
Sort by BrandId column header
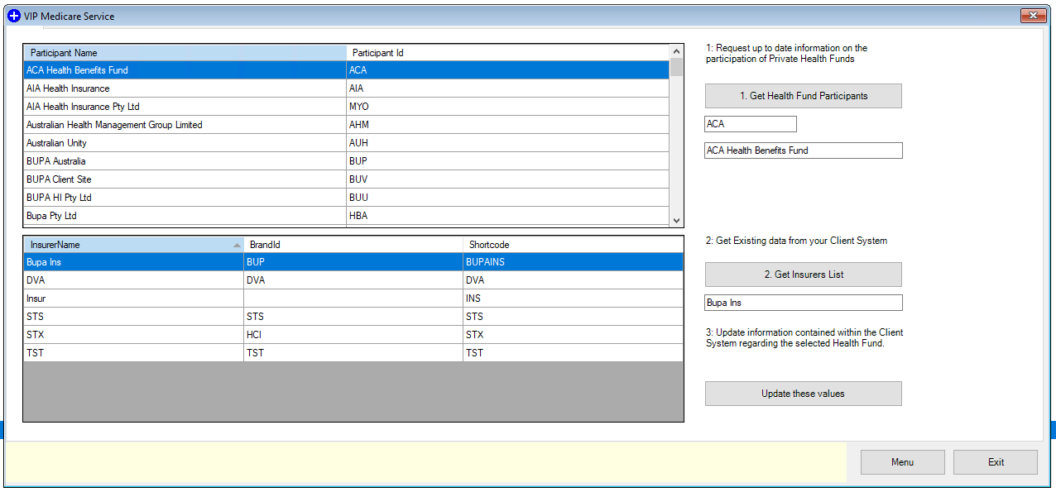[x=353, y=245]
